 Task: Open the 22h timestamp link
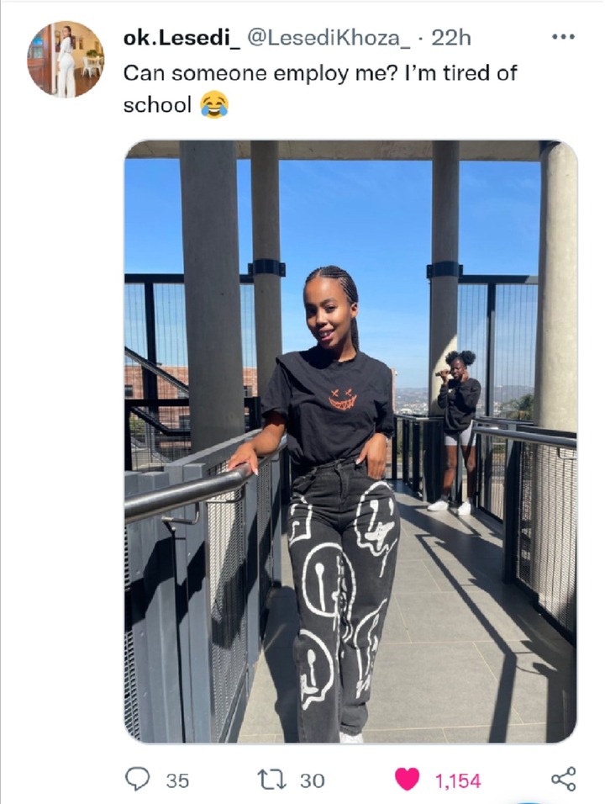coord(450,38)
